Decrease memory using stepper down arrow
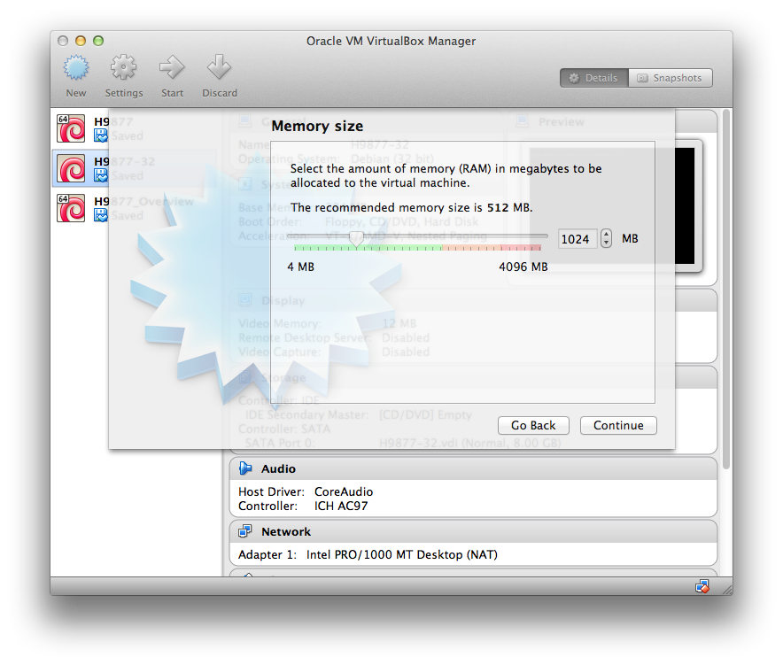 pyautogui.click(x=606, y=244)
